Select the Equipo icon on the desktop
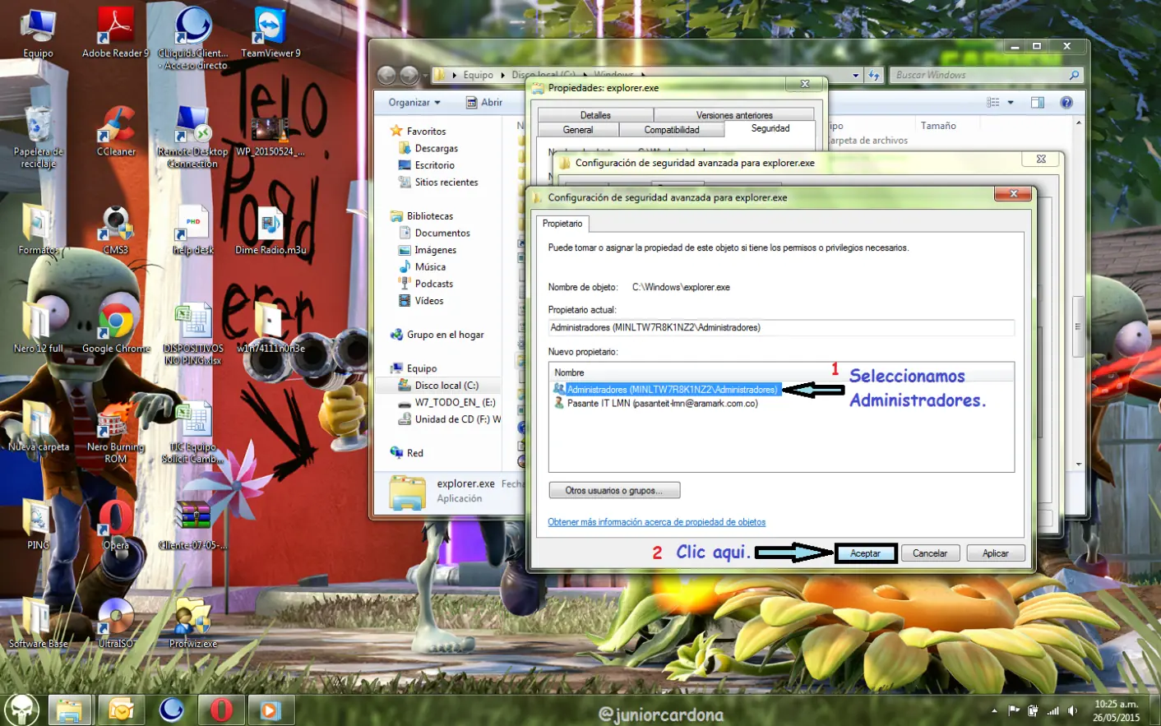 (38, 33)
